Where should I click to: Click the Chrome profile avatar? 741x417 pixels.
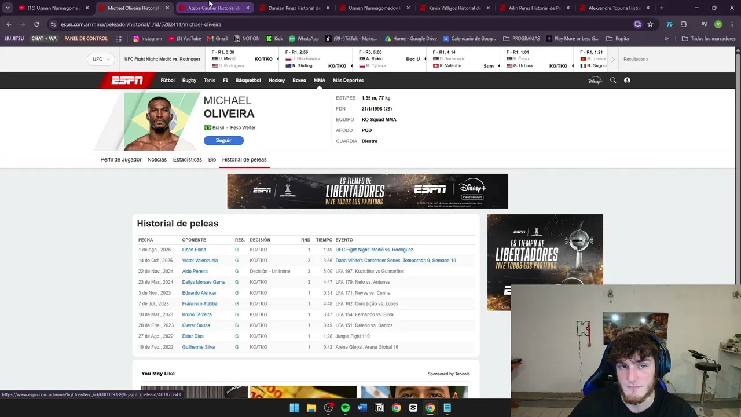[718, 24]
